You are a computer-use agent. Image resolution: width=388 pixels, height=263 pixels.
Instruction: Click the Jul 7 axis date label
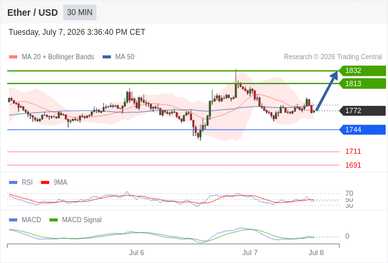250,252
